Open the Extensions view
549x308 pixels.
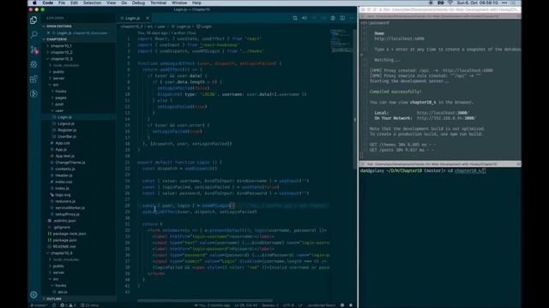coord(33,80)
